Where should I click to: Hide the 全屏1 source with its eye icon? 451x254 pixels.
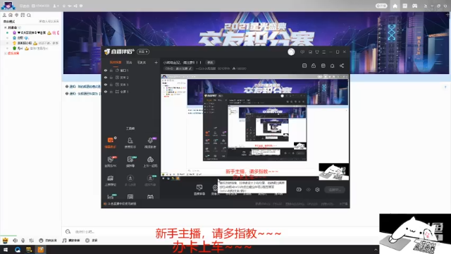106,92
